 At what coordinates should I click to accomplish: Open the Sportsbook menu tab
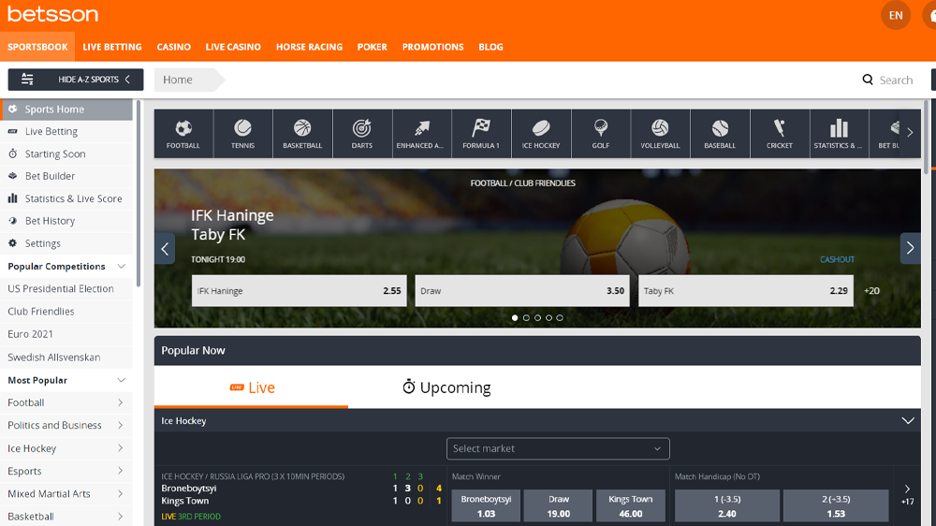37,47
